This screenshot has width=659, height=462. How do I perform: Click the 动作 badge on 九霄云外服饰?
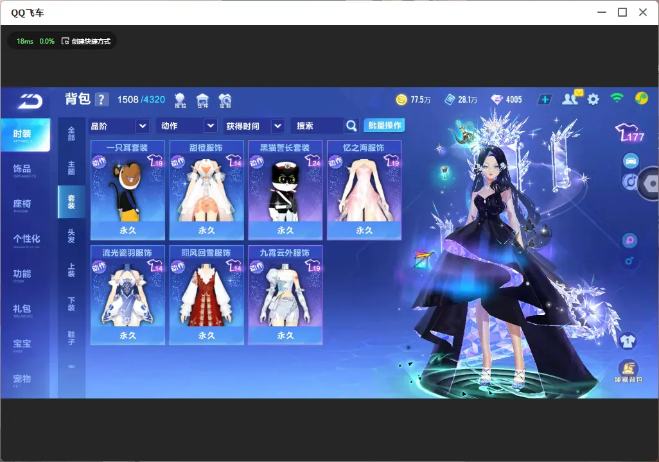point(256,267)
